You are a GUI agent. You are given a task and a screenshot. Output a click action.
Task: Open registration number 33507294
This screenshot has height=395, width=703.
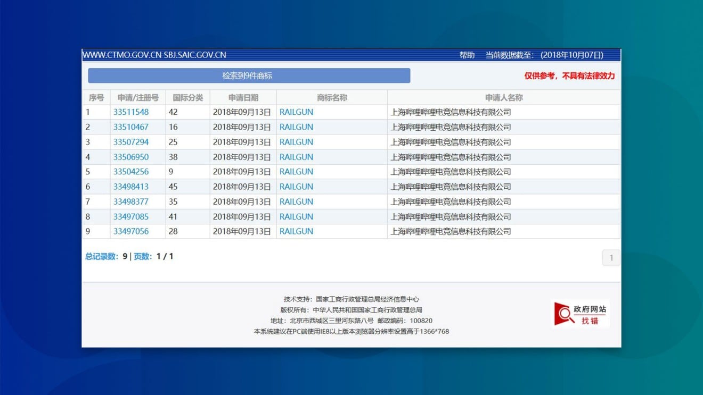131,142
